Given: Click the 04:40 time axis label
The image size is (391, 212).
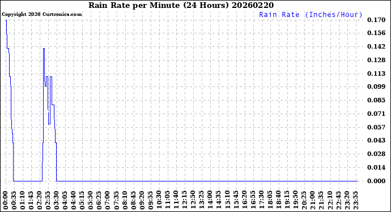Looking at the screenshot, I should 74,201.
